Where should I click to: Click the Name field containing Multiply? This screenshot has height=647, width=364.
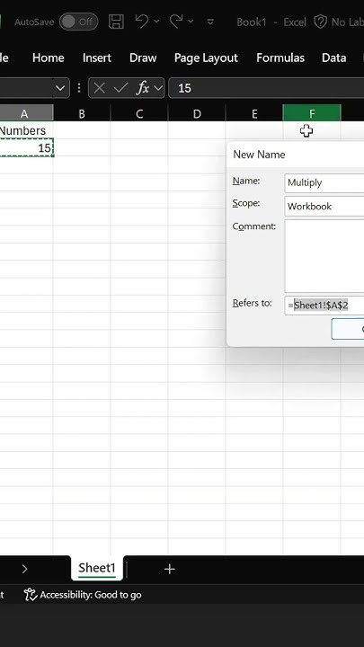(x=324, y=182)
